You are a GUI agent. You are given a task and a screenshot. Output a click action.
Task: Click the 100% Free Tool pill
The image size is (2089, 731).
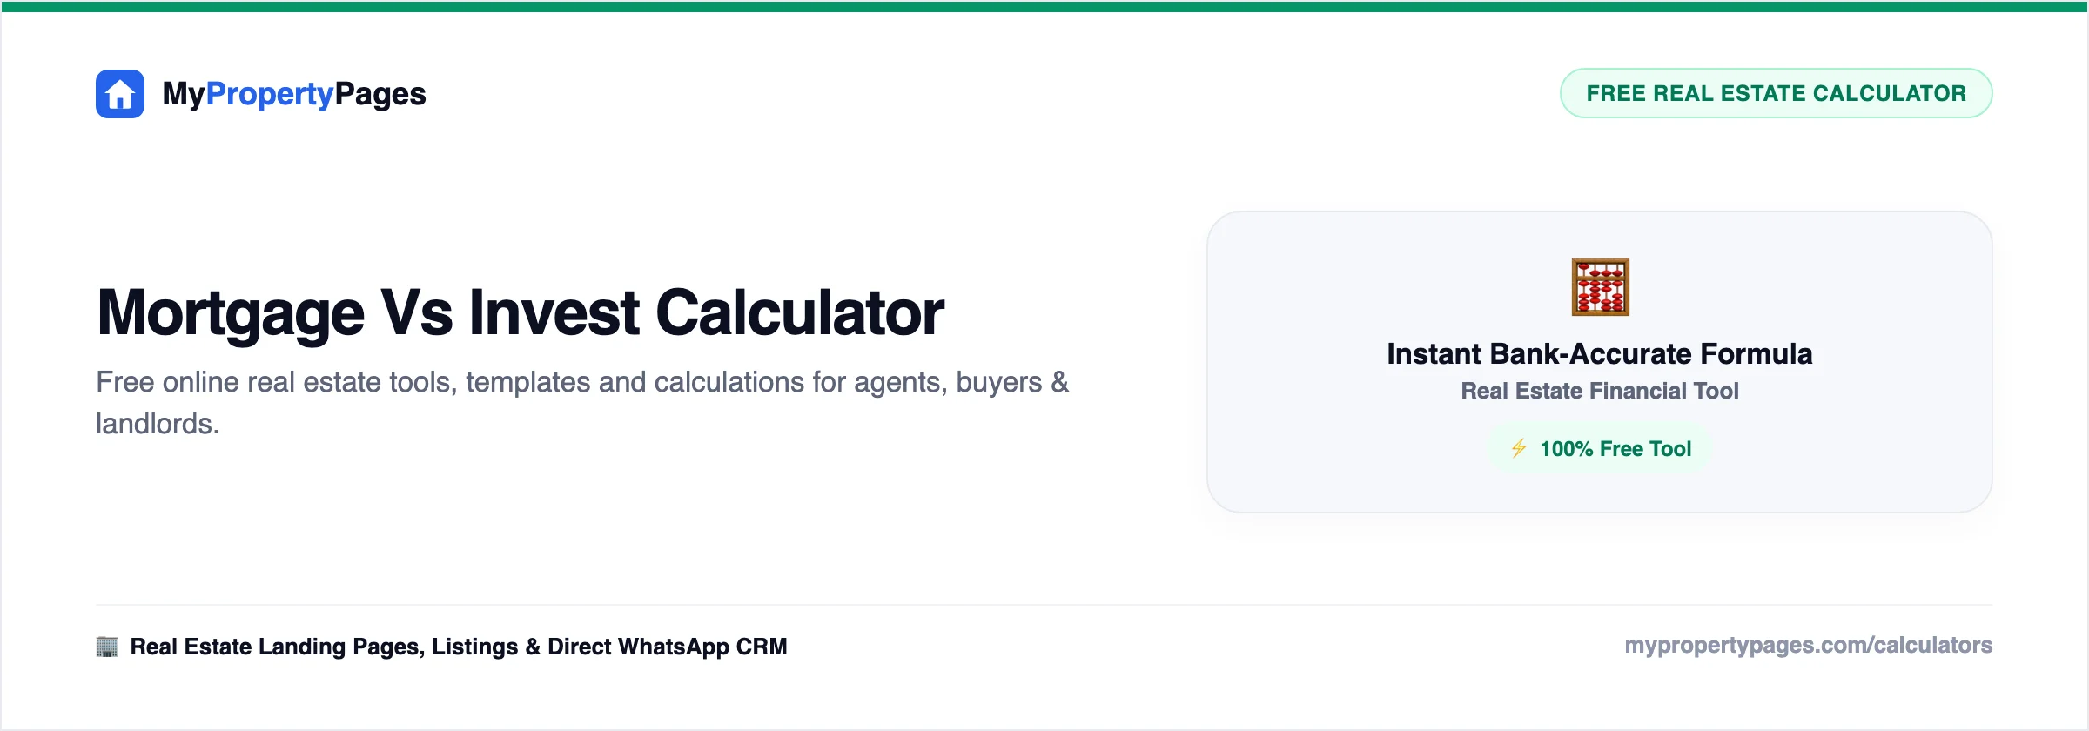coord(1600,449)
